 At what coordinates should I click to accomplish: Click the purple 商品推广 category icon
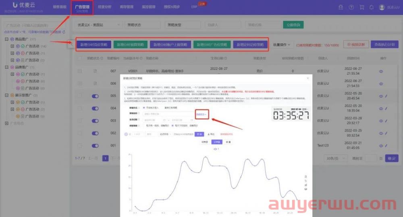click(12, 40)
